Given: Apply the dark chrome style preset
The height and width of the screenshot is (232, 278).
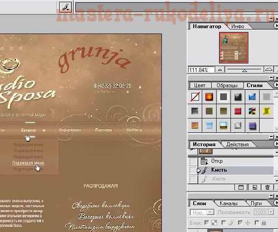Looking at the screenshot, I should pyautogui.click(x=238, y=97).
